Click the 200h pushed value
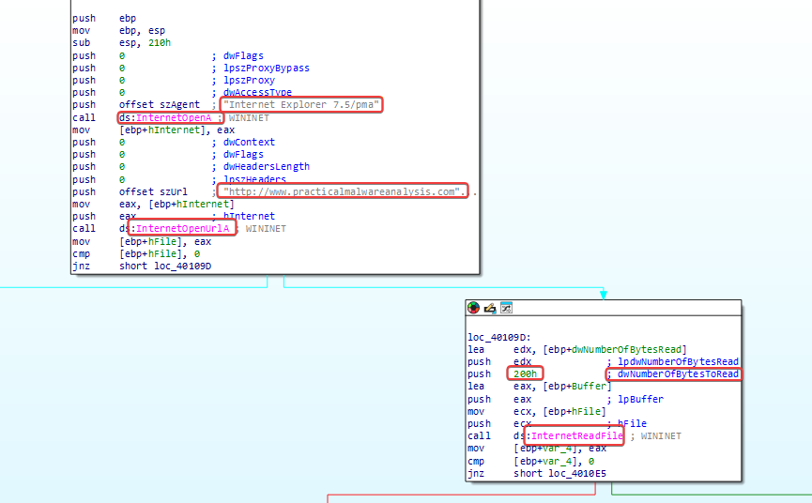This screenshot has width=812, height=503. point(525,373)
